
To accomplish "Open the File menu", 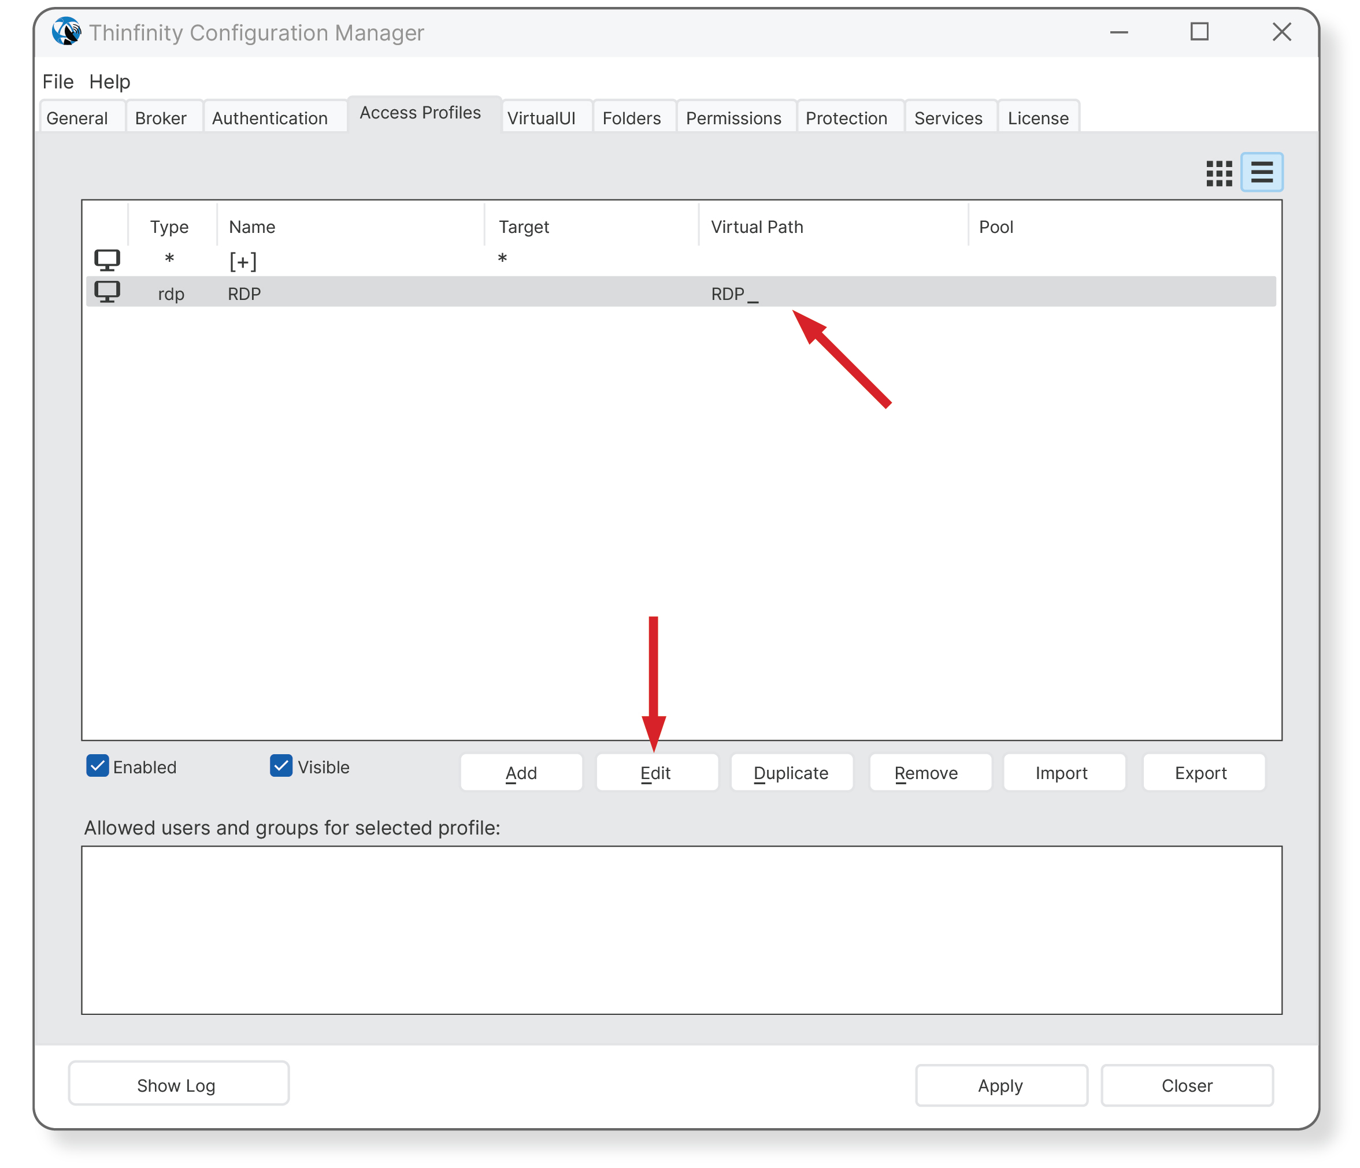I will [58, 81].
